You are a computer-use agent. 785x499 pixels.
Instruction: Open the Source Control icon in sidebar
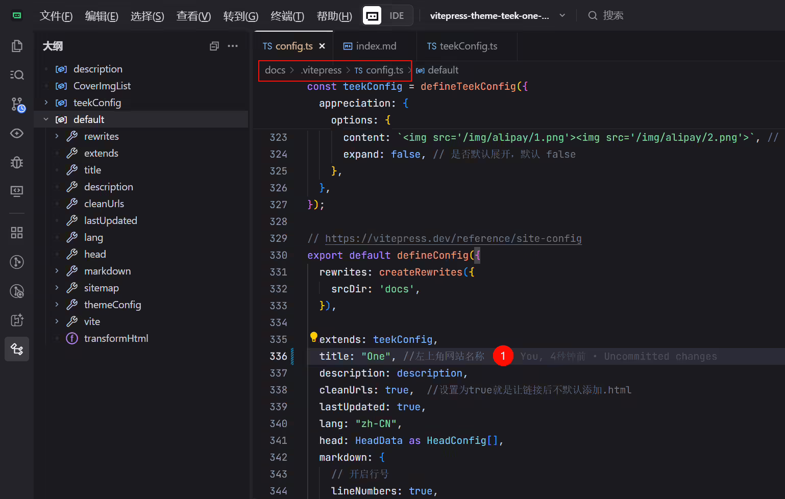pyautogui.click(x=17, y=105)
